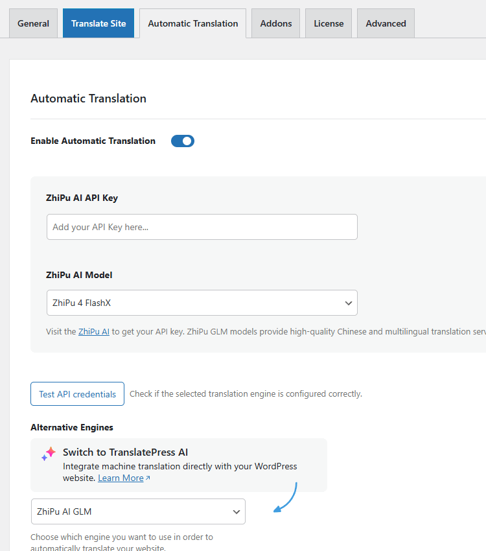
Task: Go to the Translate Site tab
Action: click(x=98, y=23)
